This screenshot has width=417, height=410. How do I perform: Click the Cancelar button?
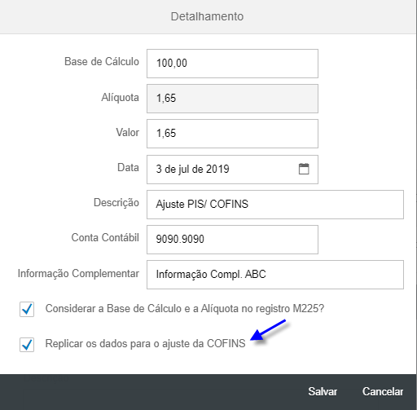pos(383,391)
